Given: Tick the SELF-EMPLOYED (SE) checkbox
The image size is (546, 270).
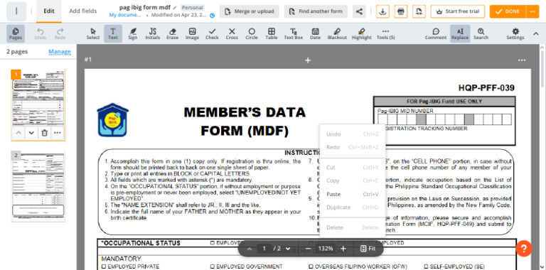Looking at the screenshot, I should coord(426,266).
